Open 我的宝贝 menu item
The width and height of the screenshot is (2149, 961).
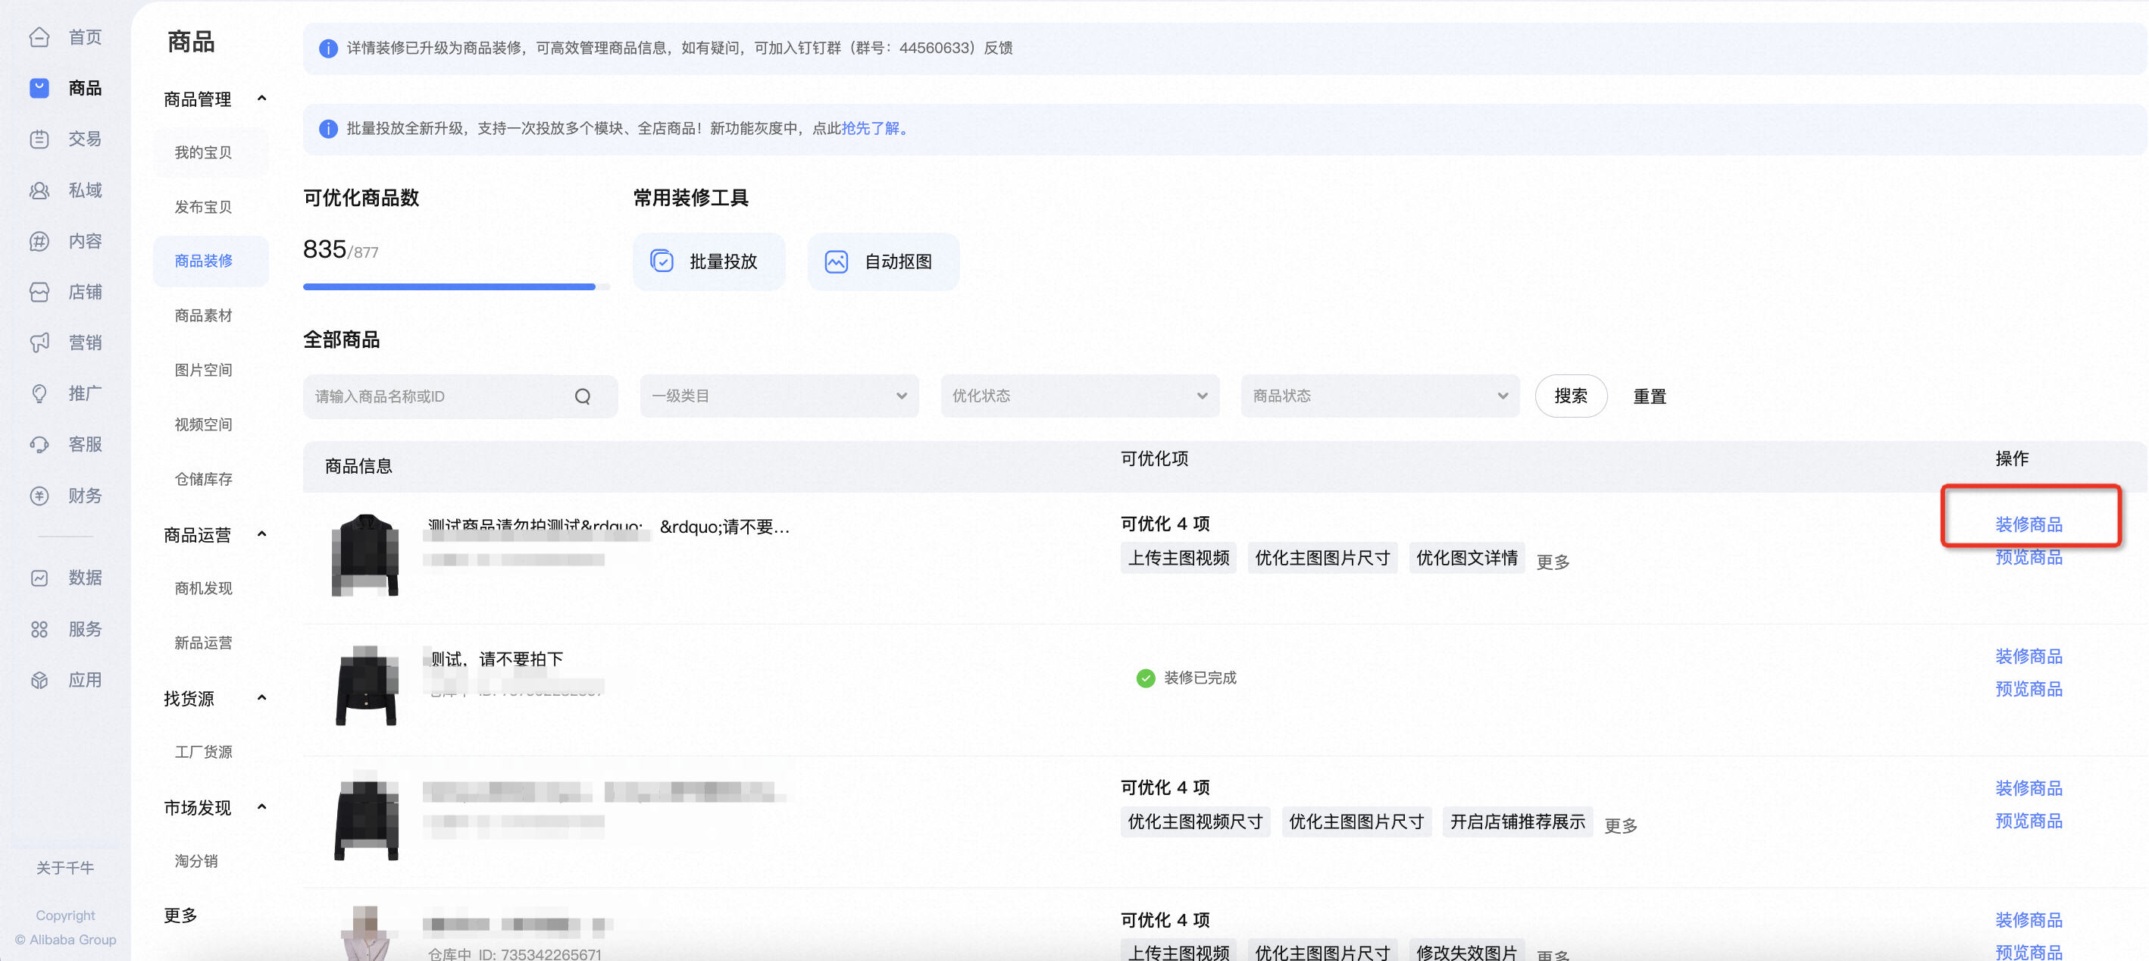point(203,152)
